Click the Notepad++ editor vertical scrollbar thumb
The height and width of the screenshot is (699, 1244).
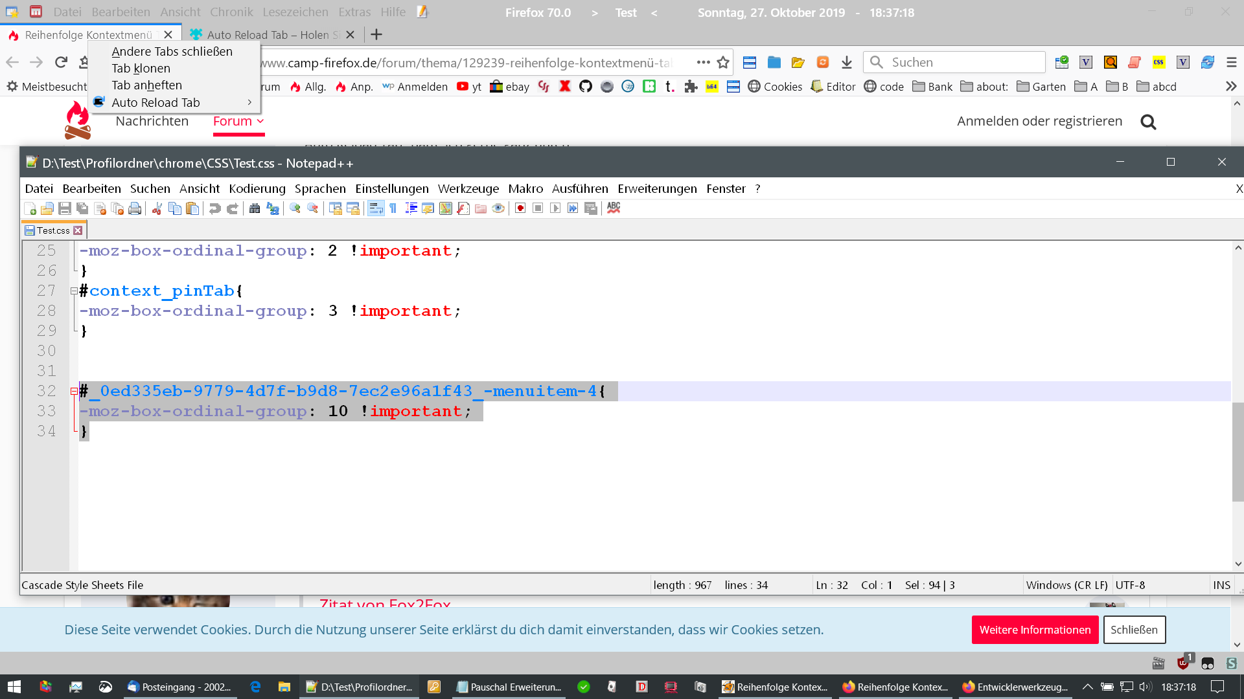coord(1238,451)
